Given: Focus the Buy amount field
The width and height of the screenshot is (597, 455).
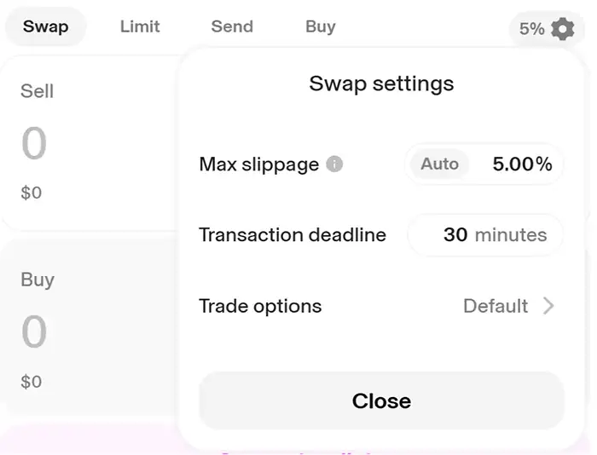Looking at the screenshot, I should coord(34,331).
